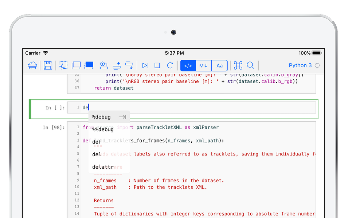This screenshot has width=348, height=218.
Task: Select the In [98] code cell
Action: [x=192, y=170]
